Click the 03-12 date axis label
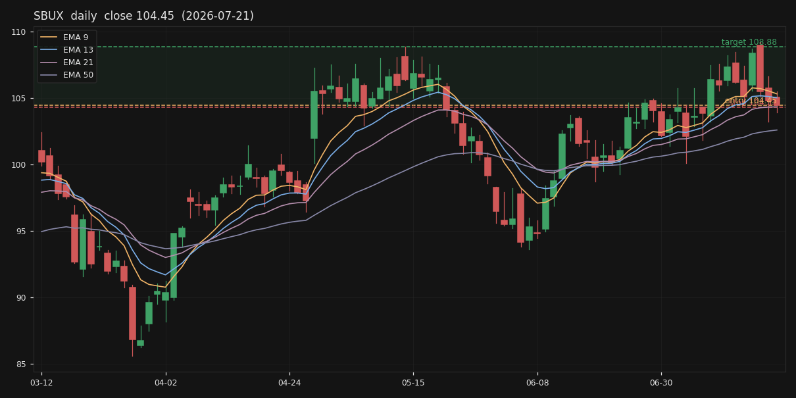This screenshot has height=398, width=796. pos(41,383)
